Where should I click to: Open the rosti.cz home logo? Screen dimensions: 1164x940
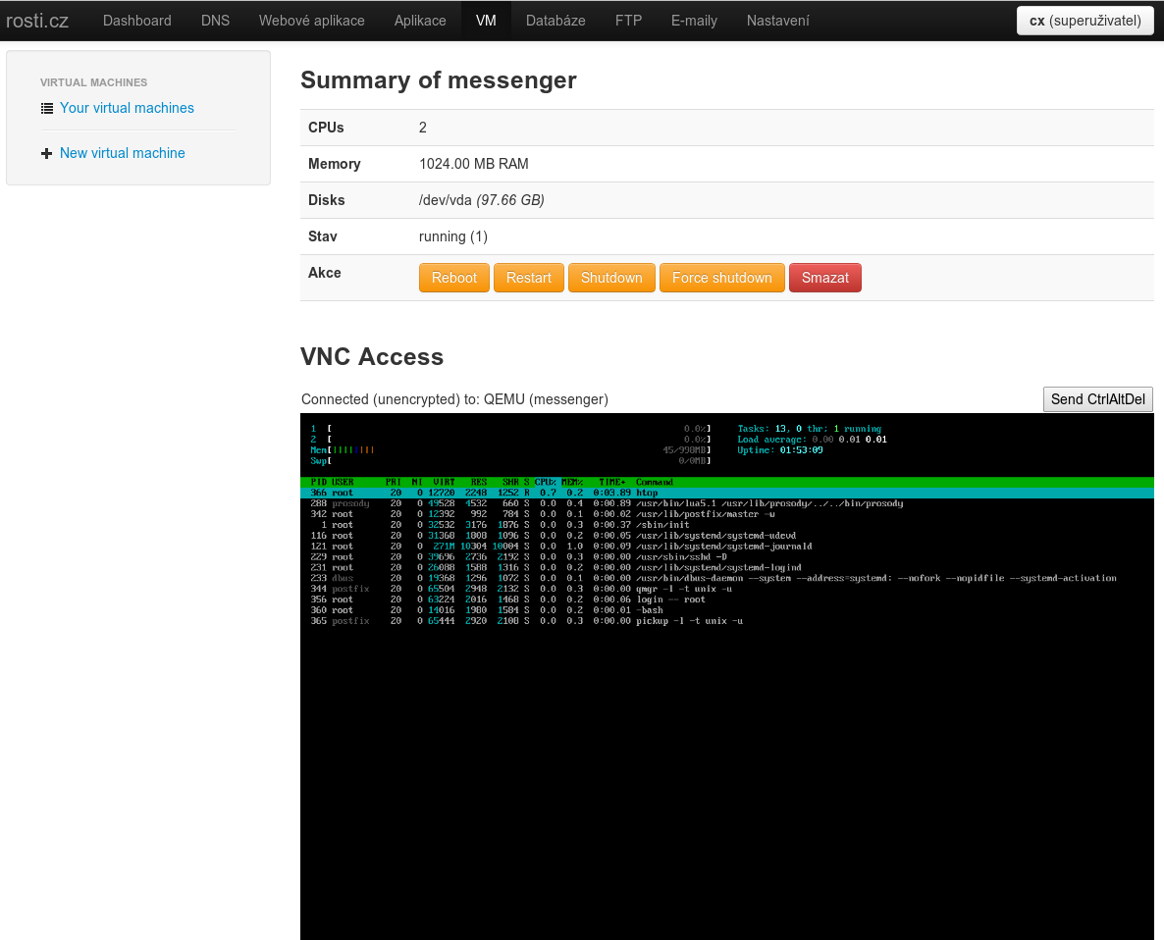coord(37,21)
